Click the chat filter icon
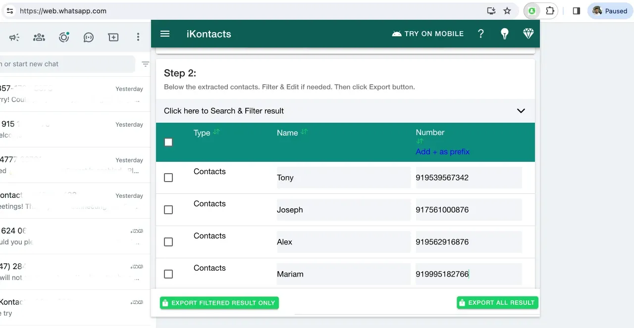This screenshot has height=328, width=634. tap(145, 64)
